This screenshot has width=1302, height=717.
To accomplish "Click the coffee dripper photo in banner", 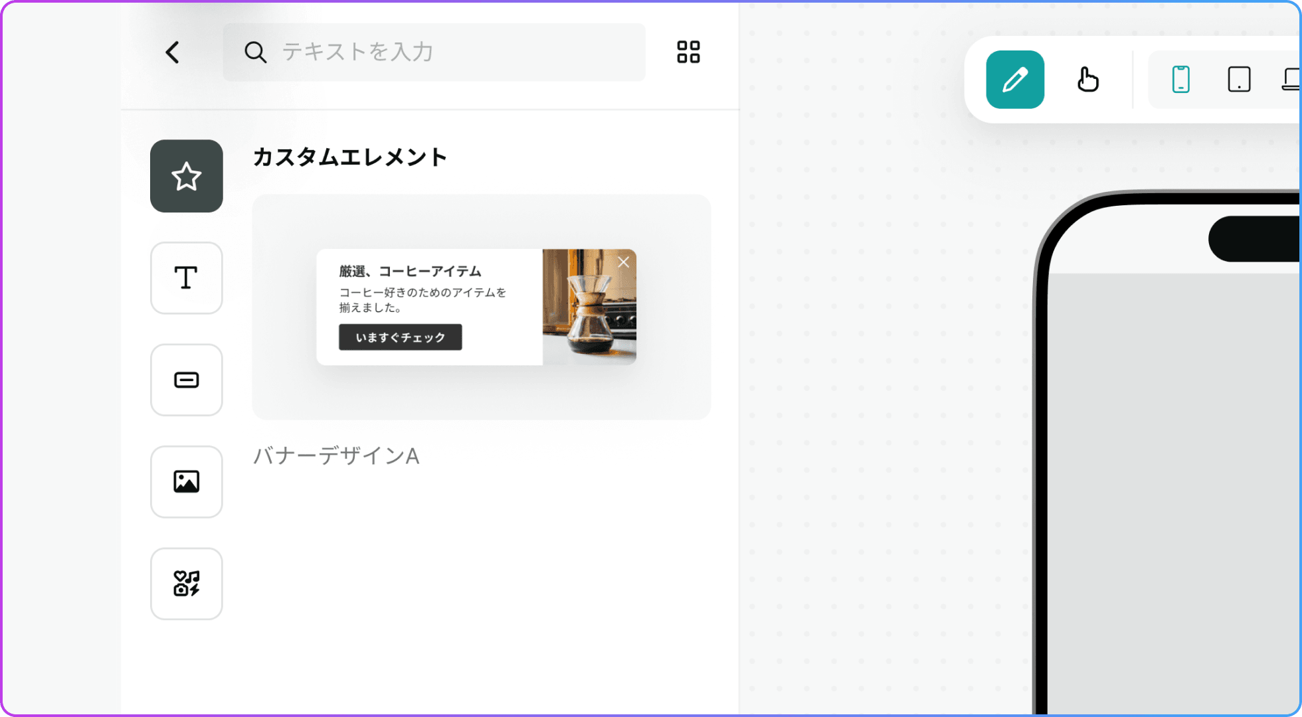I will 589,307.
